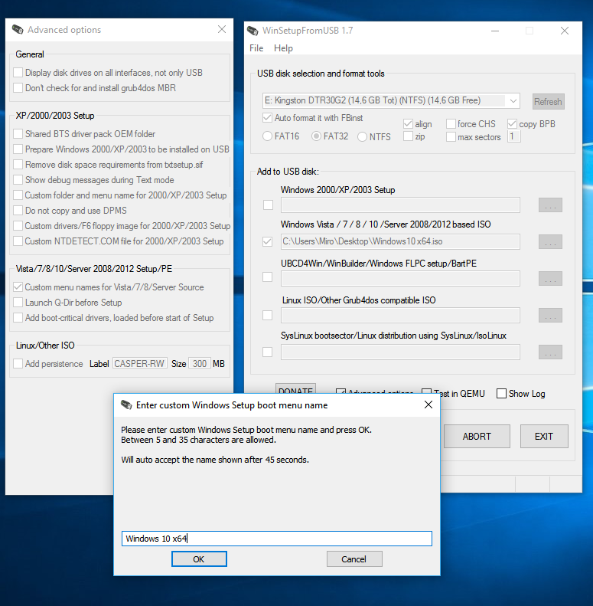Screen dimensions: 593x606
Task: Enable Custom folder and menu name option
Action: 18,195
